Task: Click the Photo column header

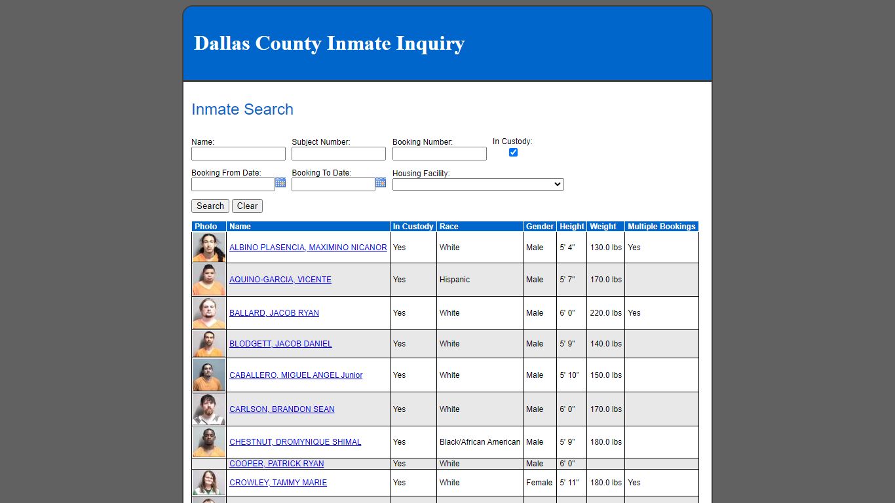Action: [209, 227]
